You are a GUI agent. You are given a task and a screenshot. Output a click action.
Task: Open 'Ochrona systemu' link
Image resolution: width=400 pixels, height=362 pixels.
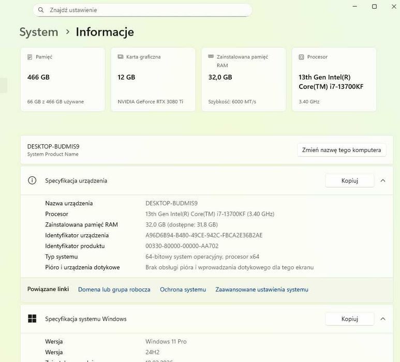click(x=183, y=290)
